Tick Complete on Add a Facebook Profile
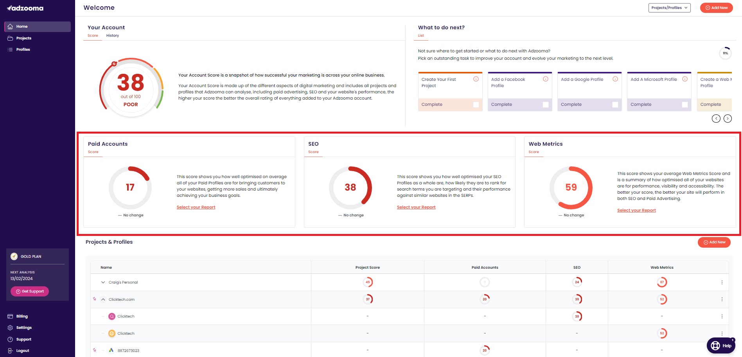This screenshot has height=357, width=742. click(x=546, y=105)
